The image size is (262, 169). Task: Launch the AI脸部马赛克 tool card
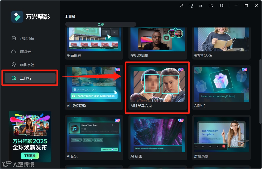click(158, 84)
